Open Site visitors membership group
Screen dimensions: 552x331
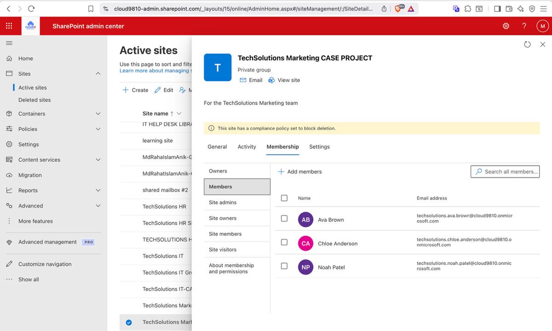[x=237, y=250]
